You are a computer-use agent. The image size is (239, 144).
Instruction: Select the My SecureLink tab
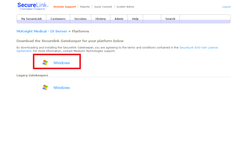(31, 19)
